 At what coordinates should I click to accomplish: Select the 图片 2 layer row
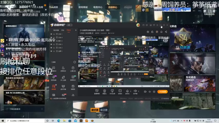[64, 41]
